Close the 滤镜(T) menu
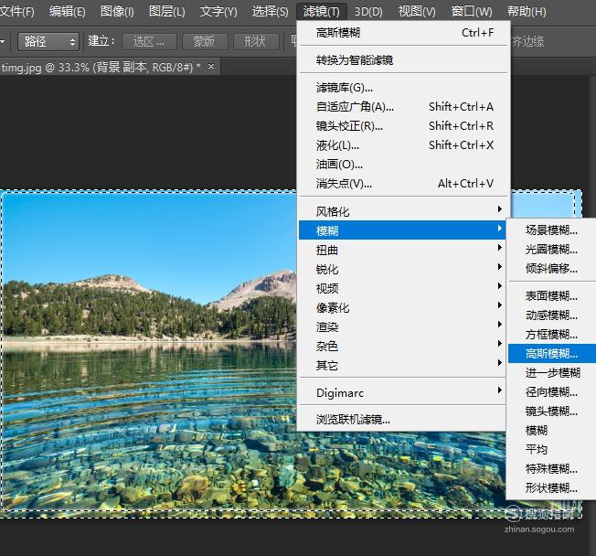Image resolution: width=596 pixels, height=556 pixels. point(321,11)
